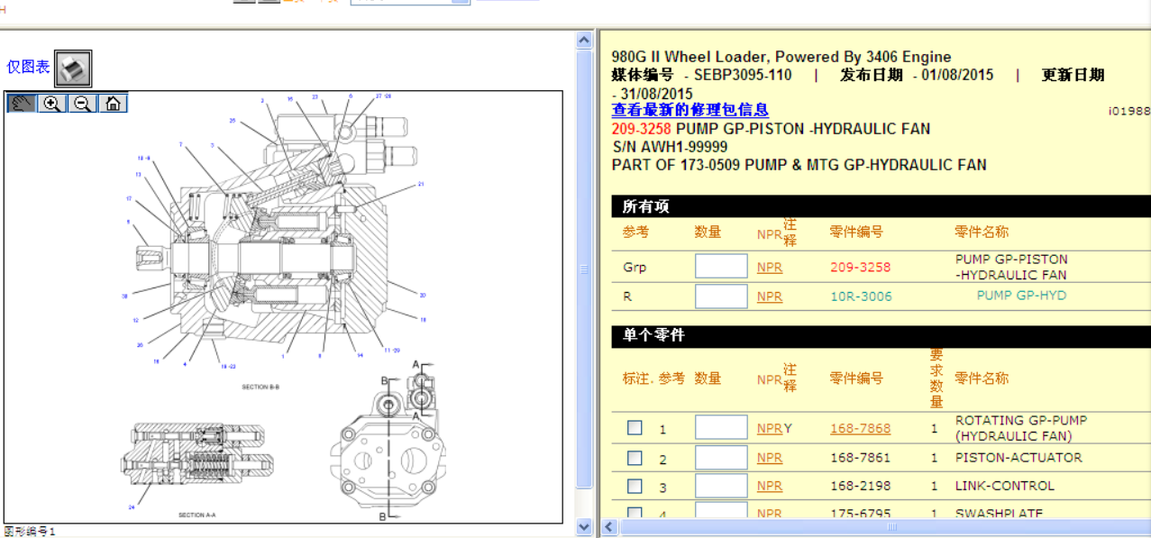Focus quantity field for R 10R-3006
The height and width of the screenshot is (538, 1151).
coord(721,296)
